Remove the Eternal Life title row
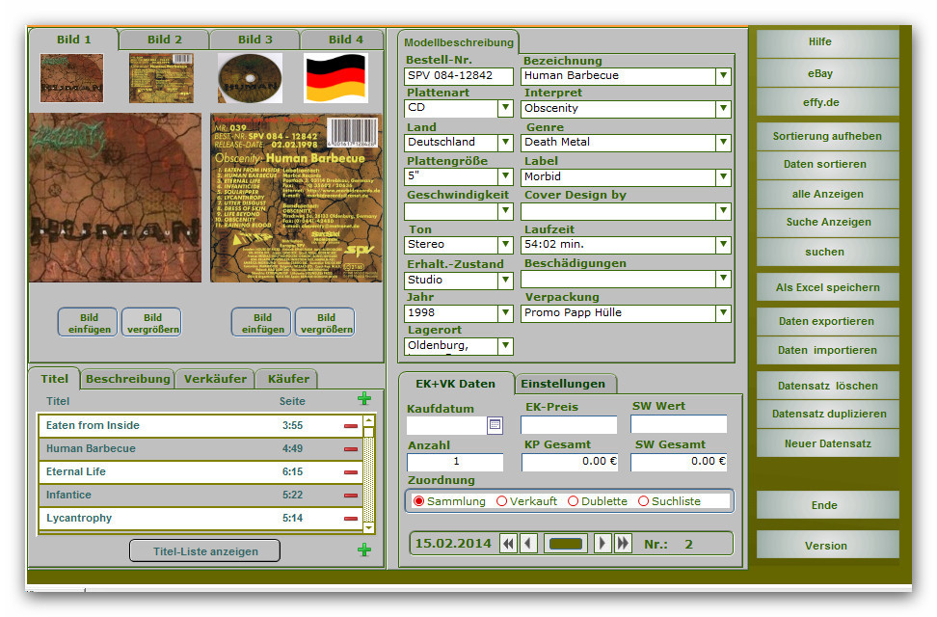 [x=351, y=472]
